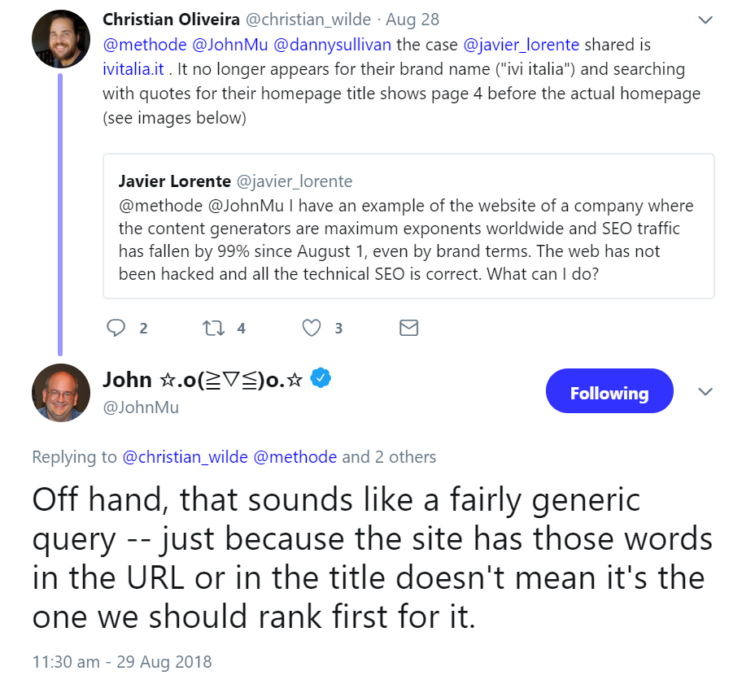Click the direct message envelope icon
Screen dimensions: 755x684
click(x=408, y=328)
